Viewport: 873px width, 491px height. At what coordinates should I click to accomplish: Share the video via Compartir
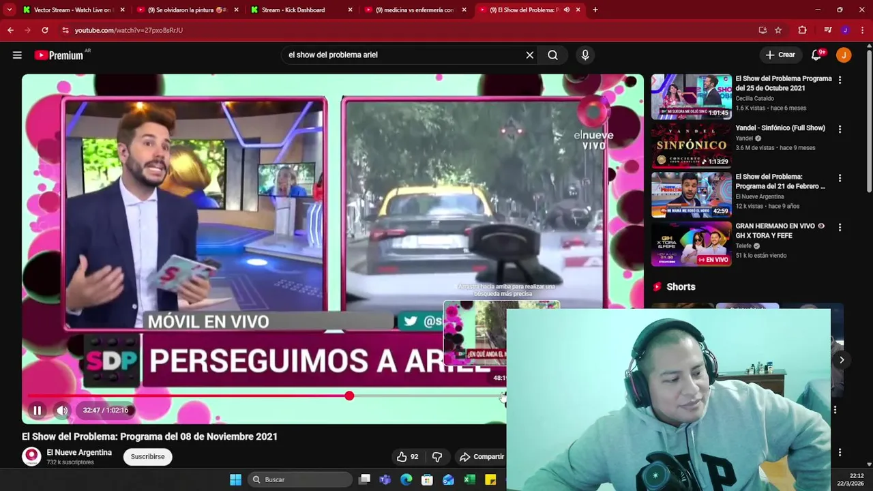[x=482, y=457]
